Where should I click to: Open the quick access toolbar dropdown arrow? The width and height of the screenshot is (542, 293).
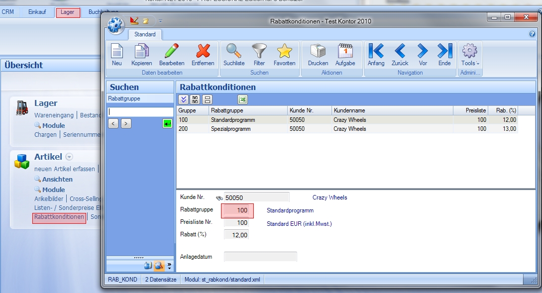coord(160,21)
